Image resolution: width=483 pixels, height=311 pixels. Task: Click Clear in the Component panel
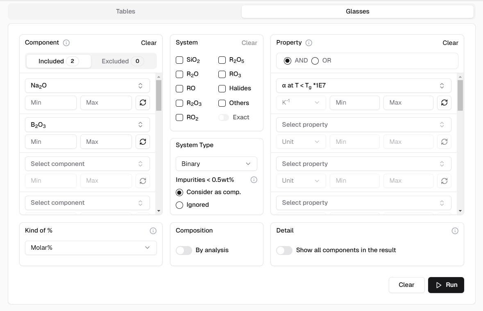click(149, 43)
